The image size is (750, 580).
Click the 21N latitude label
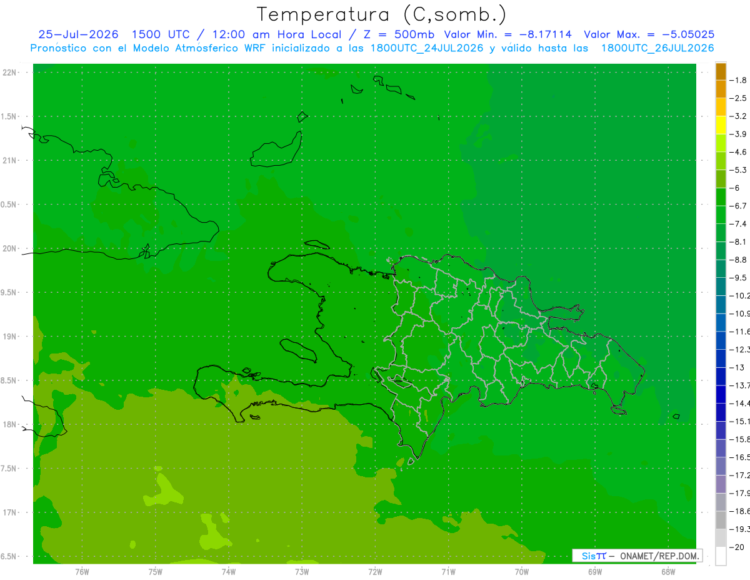click(x=10, y=160)
